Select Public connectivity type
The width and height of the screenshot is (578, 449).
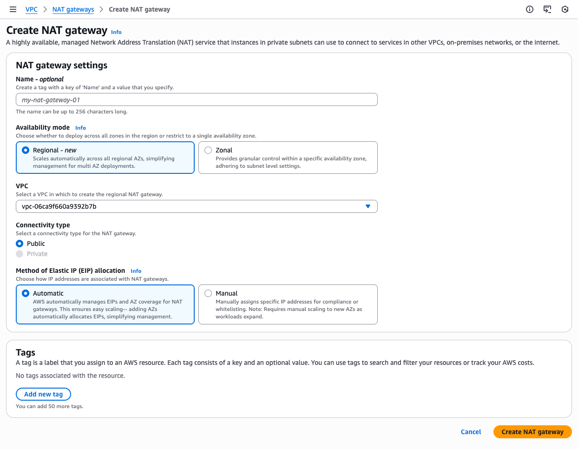pos(20,244)
